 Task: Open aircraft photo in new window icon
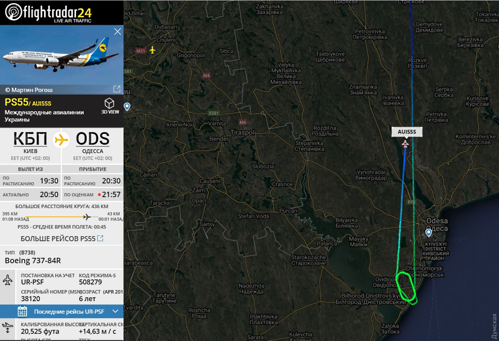117,89
